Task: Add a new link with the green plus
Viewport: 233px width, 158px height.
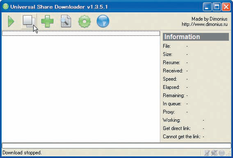Action: [x=47, y=21]
